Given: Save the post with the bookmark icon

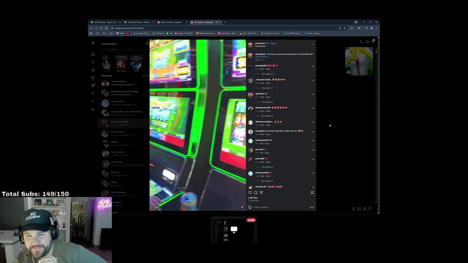Looking at the screenshot, I should [312, 193].
